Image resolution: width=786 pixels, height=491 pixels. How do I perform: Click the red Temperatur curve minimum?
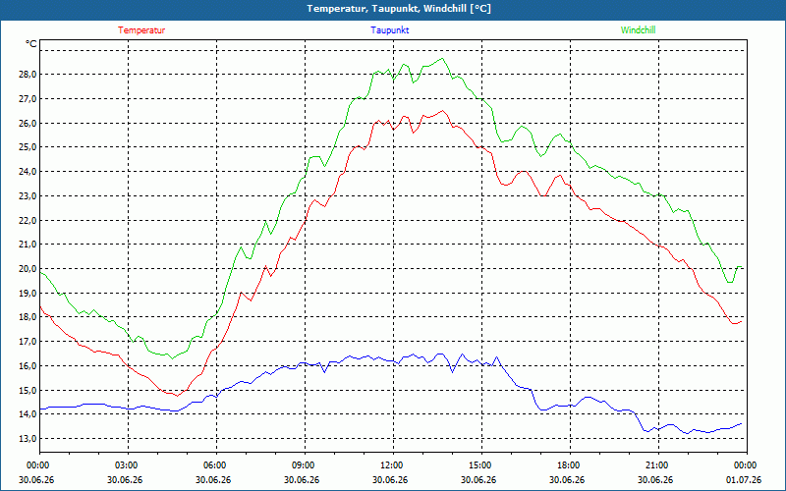click(x=177, y=396)
